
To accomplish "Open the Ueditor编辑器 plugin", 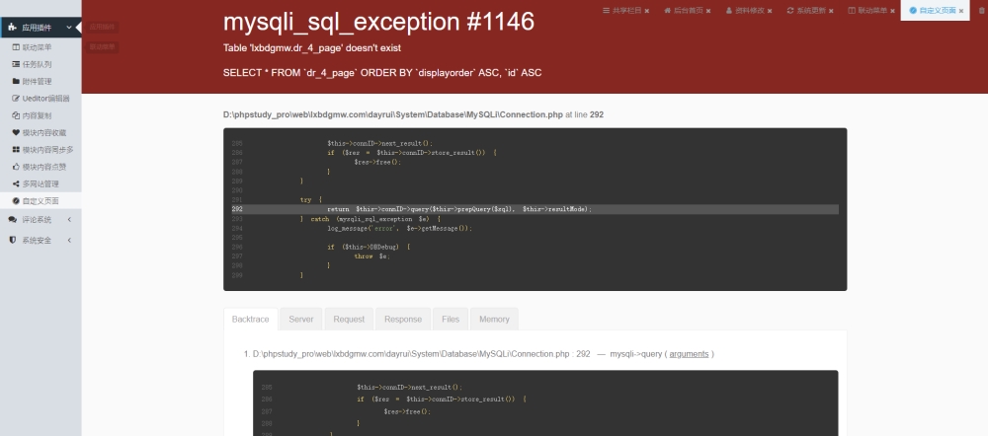I will click(41, 98).
